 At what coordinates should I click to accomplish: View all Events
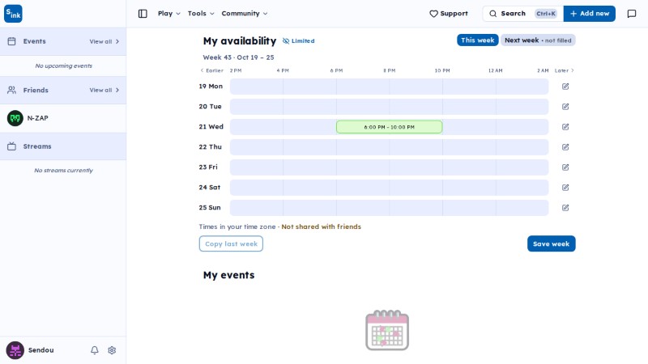tap(104, 42)
